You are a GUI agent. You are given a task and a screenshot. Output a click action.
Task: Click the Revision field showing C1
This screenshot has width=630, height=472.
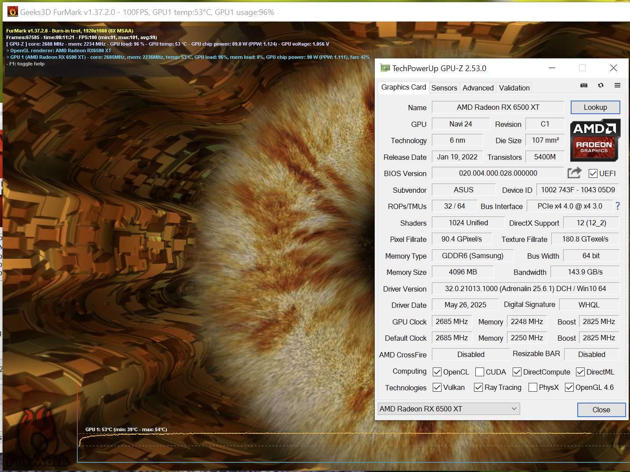[x=545, y=124]
